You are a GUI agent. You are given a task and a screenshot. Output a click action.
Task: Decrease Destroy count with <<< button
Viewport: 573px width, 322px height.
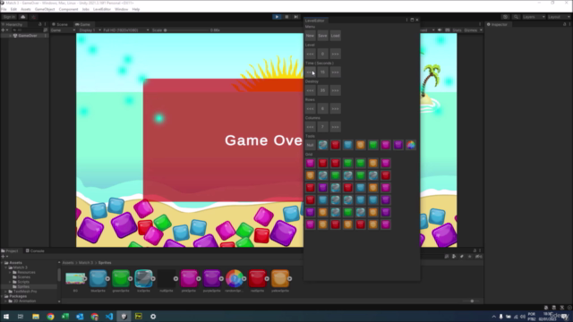click(x=310, y=90)
